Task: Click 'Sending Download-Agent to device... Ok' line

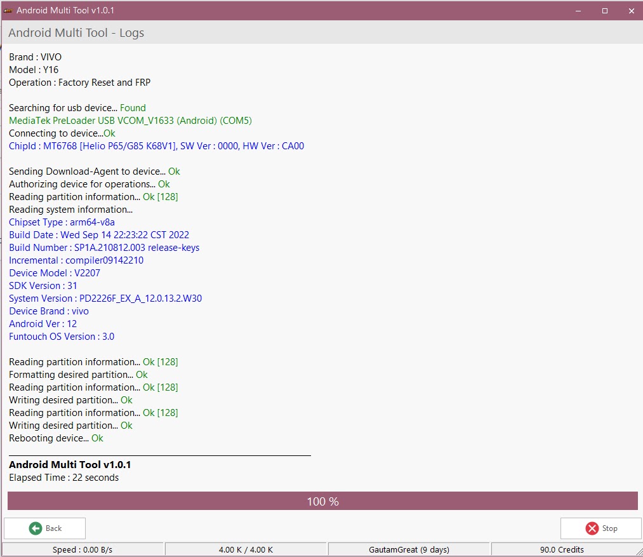Action: pos(95,171)
